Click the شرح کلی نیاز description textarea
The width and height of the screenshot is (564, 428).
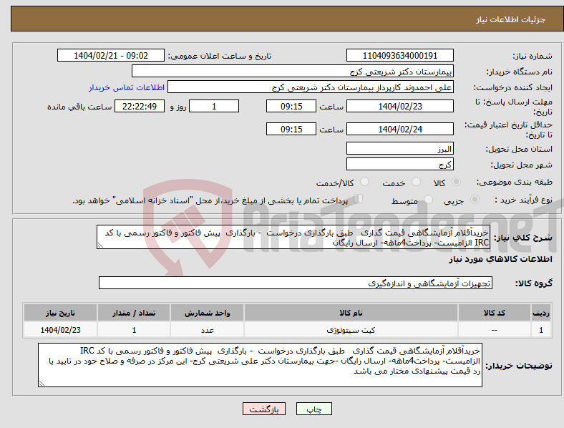click(293, 238)
